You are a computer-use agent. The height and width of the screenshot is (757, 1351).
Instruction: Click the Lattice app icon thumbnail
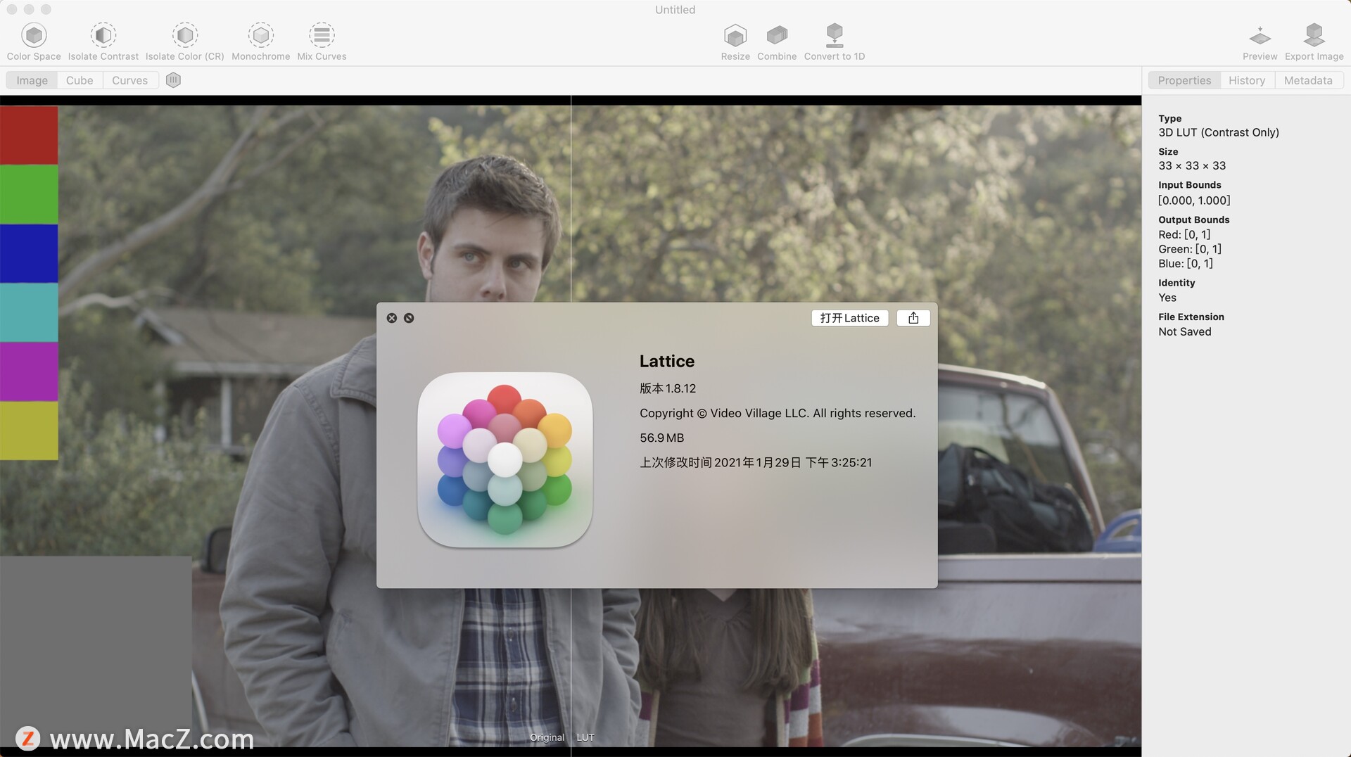505,459
